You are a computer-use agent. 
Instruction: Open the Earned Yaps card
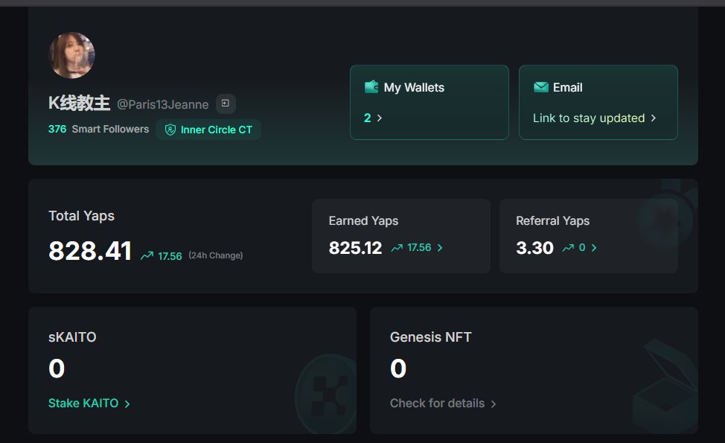[x=401, y=236]
